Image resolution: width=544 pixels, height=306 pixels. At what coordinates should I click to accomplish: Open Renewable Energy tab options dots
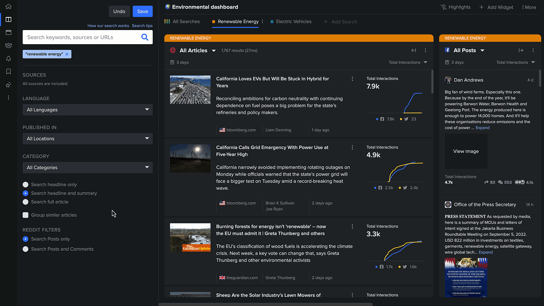pos(263,22)
